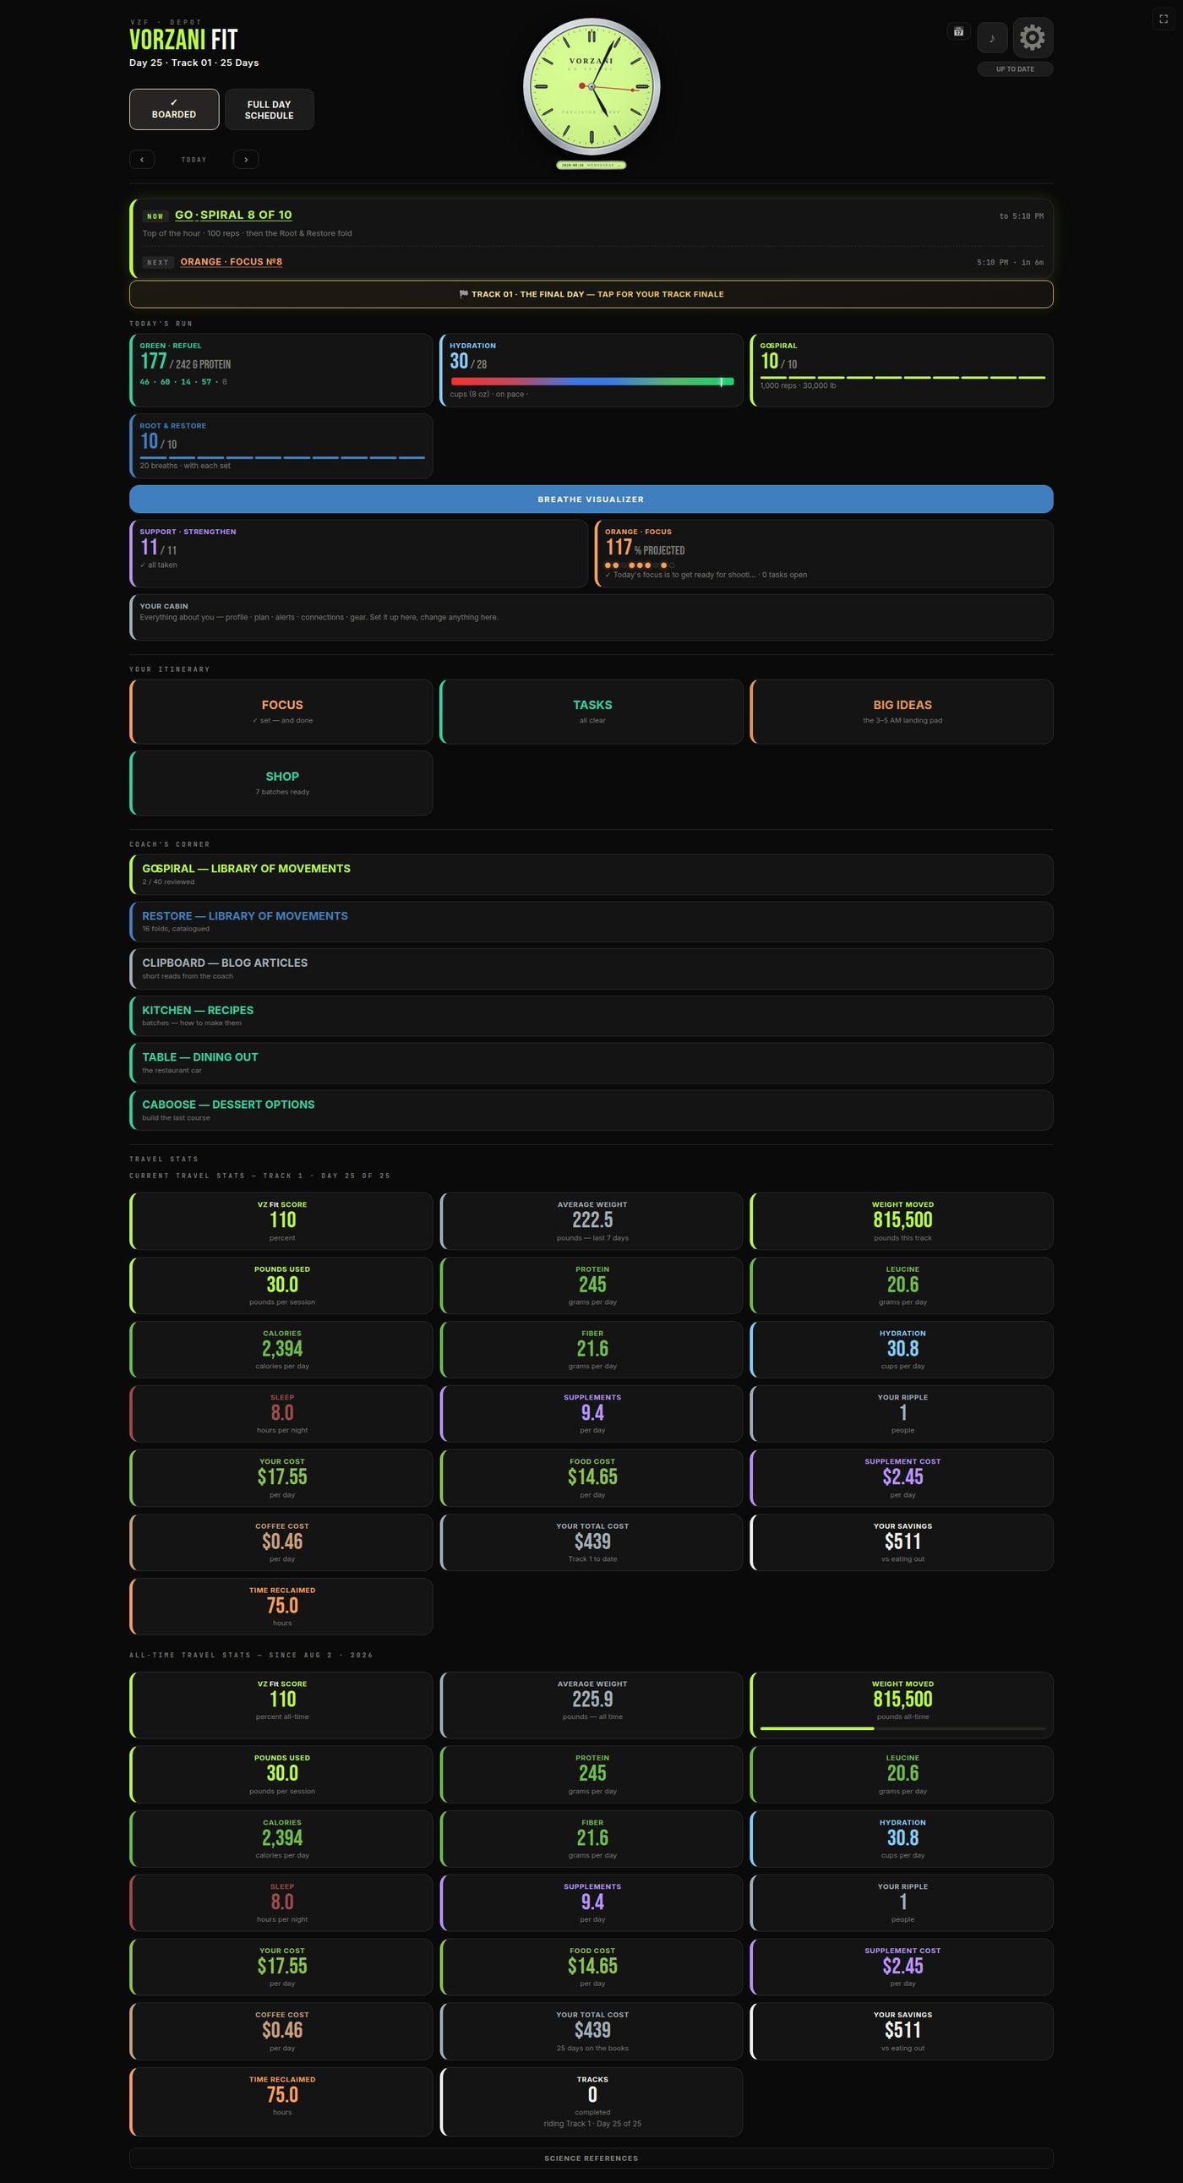Tap the Track 01 final day finale banner
The image size is (1183, 2183).
pos(591,294)
